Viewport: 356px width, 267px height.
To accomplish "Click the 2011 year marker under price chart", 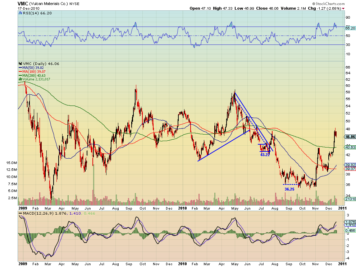I will (342, 208).
